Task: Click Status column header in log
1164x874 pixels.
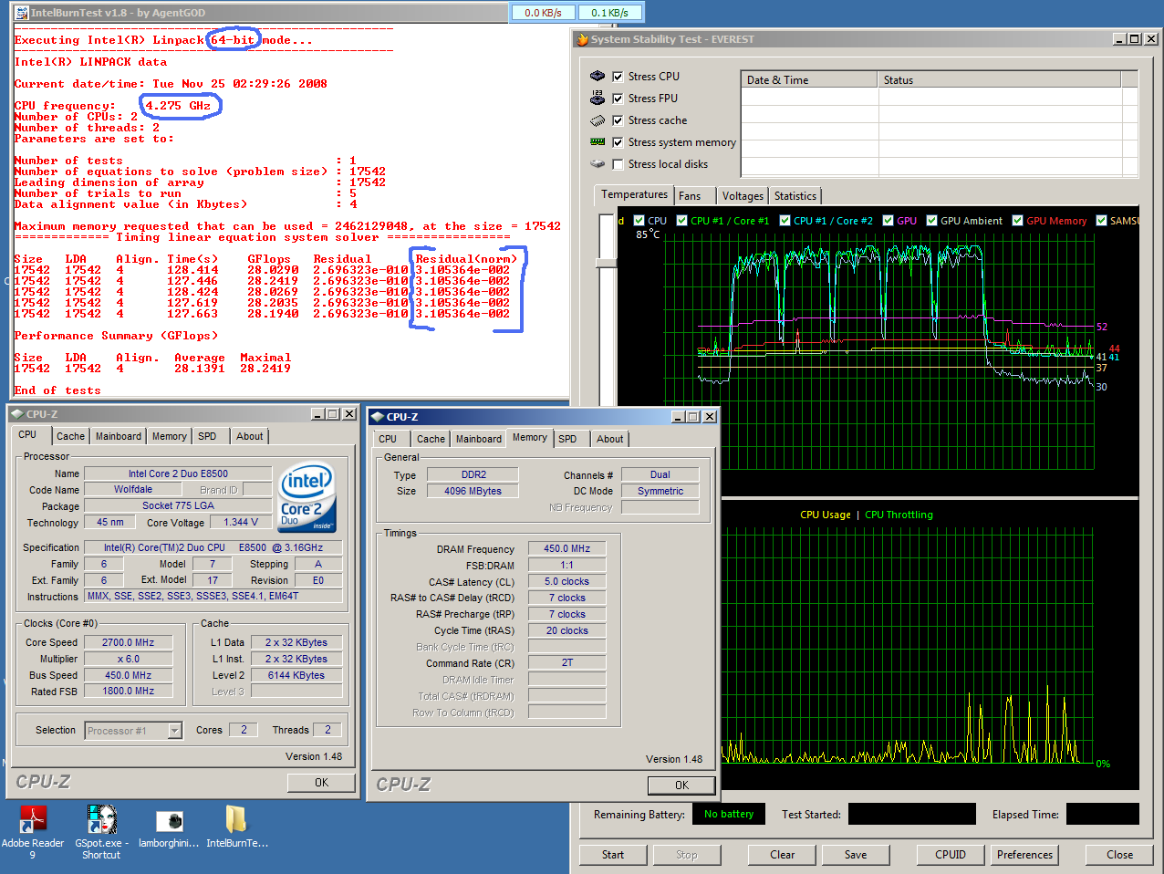Action: [1000, 80]
